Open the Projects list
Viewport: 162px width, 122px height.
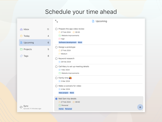35,49
